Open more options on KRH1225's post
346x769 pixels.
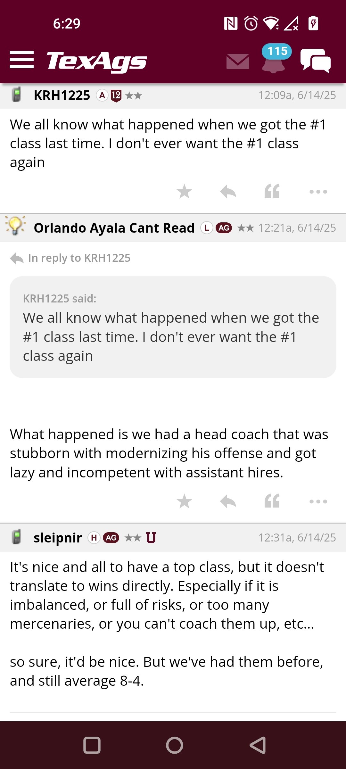[318, 192]
